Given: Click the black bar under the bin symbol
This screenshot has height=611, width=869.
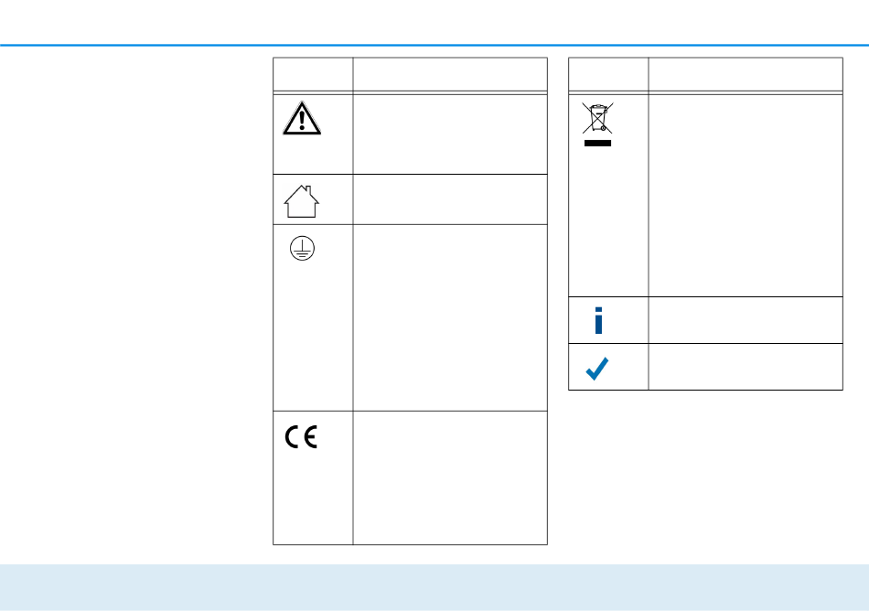Looking at the screenshot, I should (x=596, y=142).
